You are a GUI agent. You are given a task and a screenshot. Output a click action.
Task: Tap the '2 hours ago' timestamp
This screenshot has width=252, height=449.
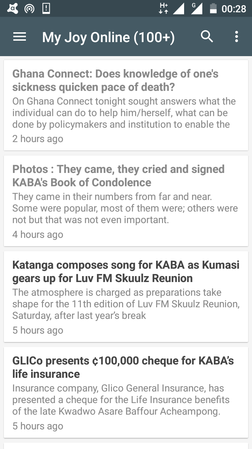[x=38, y=139]
